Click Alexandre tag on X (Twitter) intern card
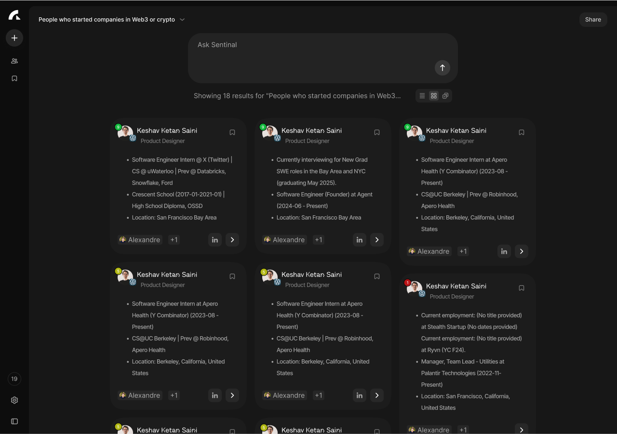 [x=140, y=240]
